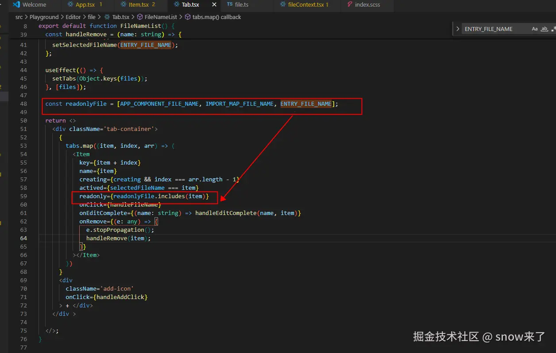Click arr.length on line 57
The height and width of the screenshot is (353, 556).
[205, 179]
